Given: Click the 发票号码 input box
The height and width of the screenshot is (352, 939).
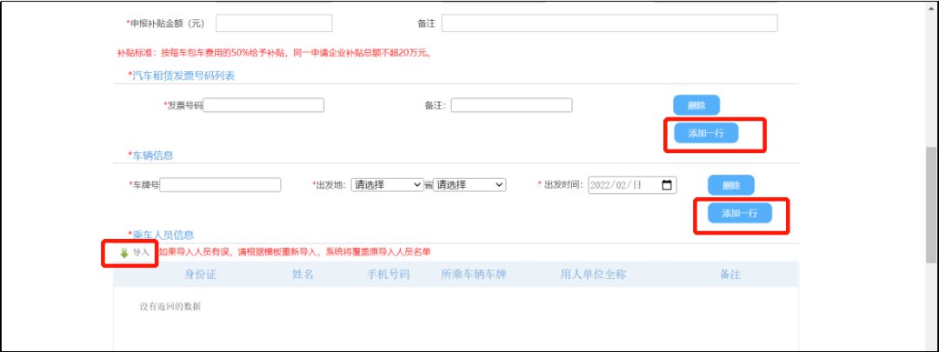Looking at the screenshot, I should (x=263, y=105).
